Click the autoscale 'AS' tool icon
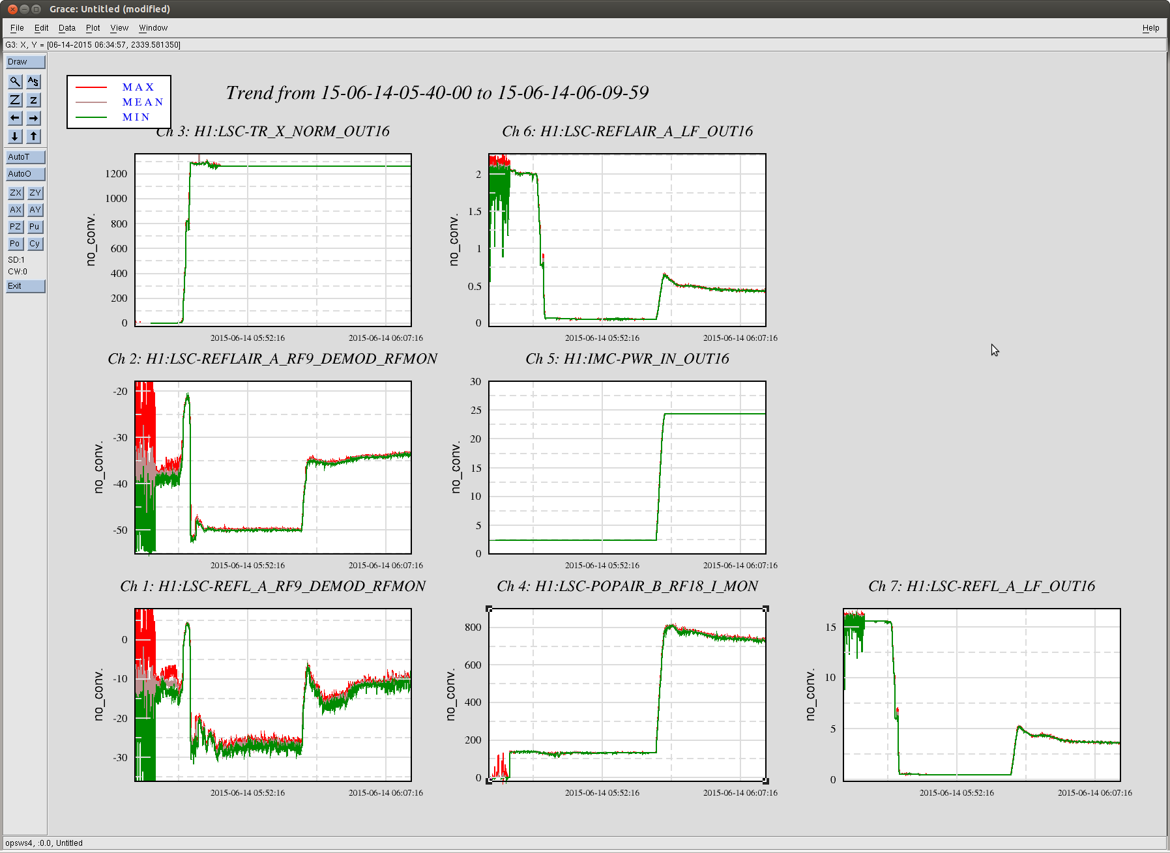The width and height of the screenshot is (1170, 853). coord(34,81)
